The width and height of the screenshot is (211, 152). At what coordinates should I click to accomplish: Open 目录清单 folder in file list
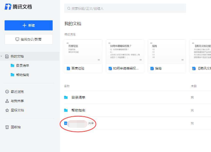78,97
